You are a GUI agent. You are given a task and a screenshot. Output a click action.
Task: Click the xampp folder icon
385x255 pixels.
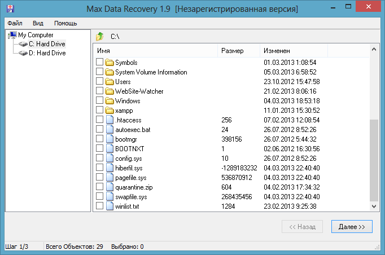[x=110, y=110]
